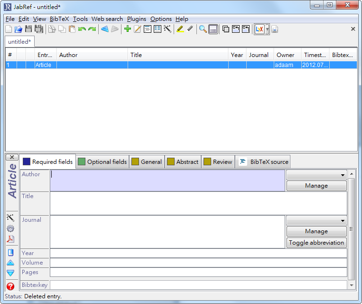Close the database with the toolbar X
The width and height of the screenshot is (362, 304).
(x=353, y=29)
